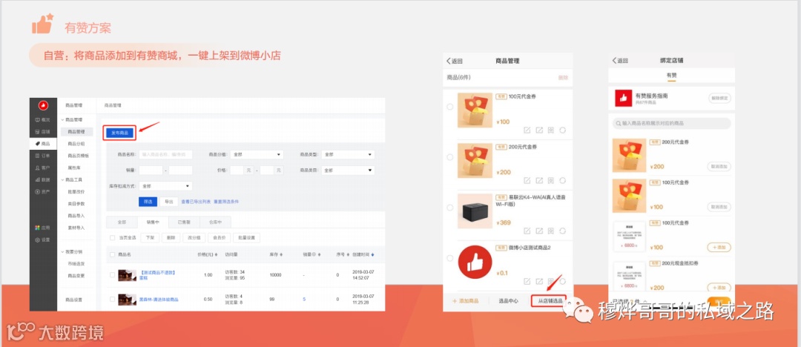Image resolution: width=801 pixels, height=347 pixels.
Task: Click the pencil edit icon for 200元代金券 in 商品管理
Action: pos(528,180)
